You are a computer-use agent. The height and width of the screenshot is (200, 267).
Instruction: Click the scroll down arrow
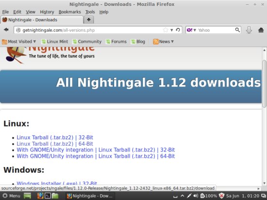pos(264,183)
